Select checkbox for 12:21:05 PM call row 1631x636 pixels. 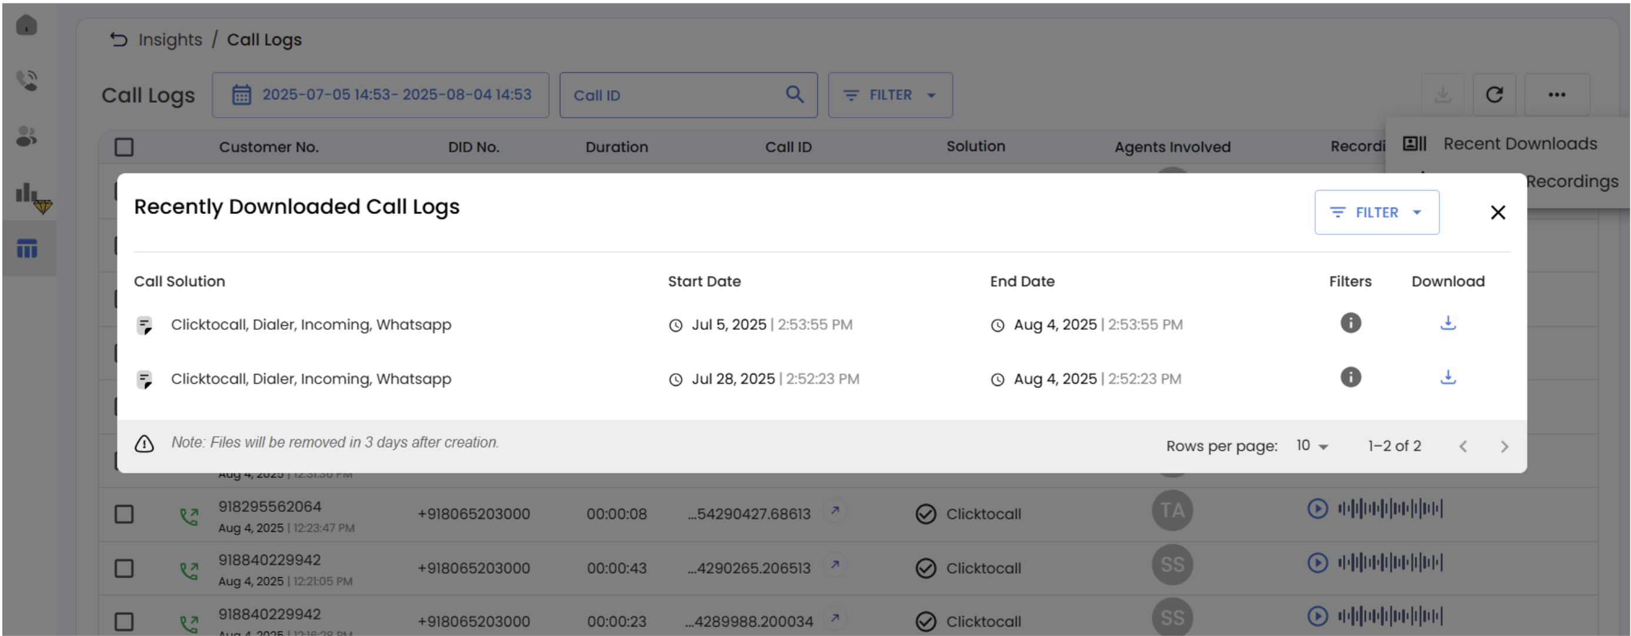pos(124,568)
